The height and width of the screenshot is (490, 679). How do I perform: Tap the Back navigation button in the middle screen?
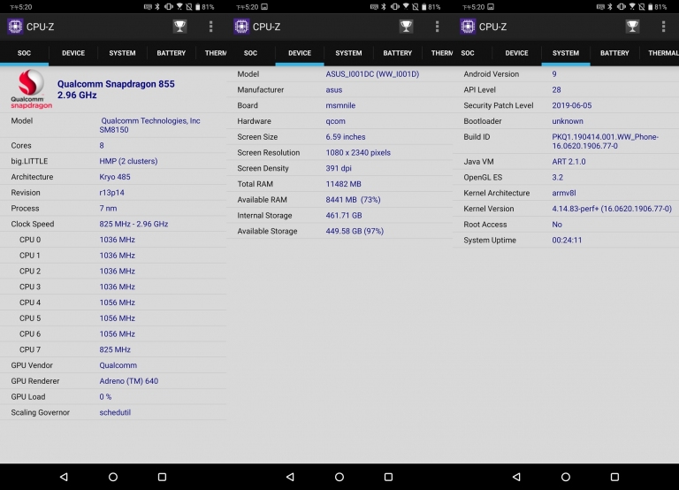tap(291, 477)
